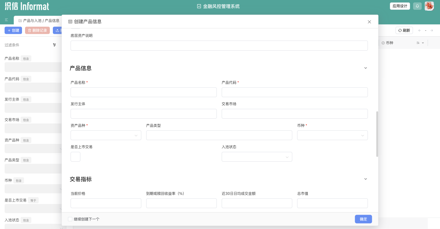This screenshot has height=229, width=440.
Task: Enable 继续创建下一个 checkbox
Action: tap(70, 219)
